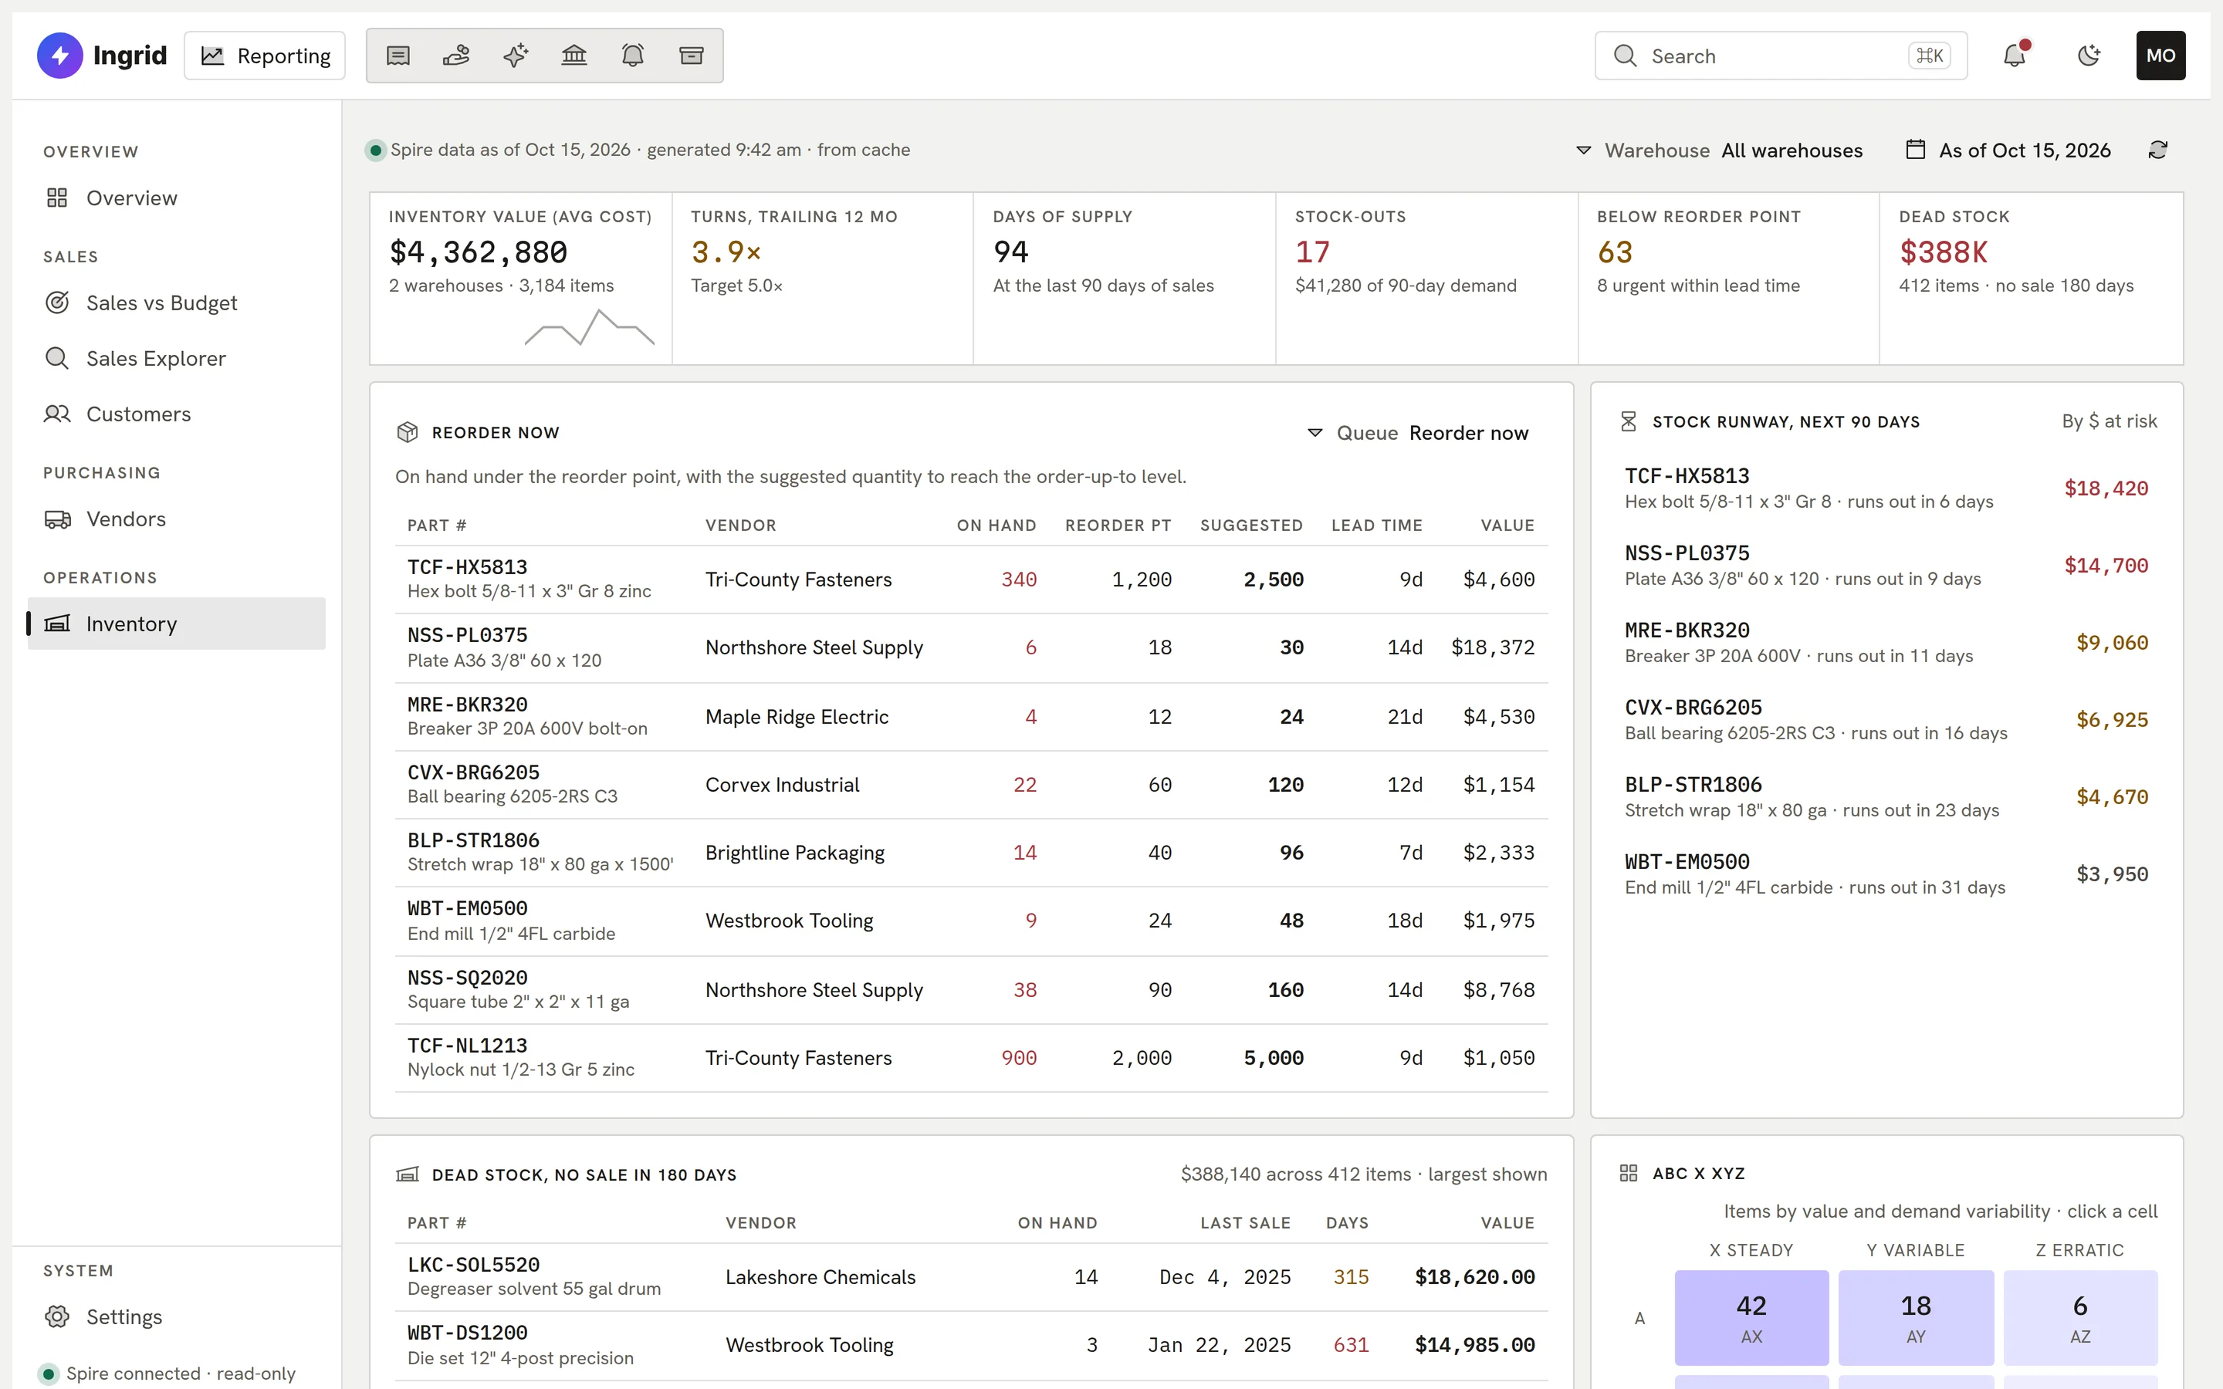Select Inventory in the sidebar
Viewport: 2223px width, 1389px height.
(176, 624)
